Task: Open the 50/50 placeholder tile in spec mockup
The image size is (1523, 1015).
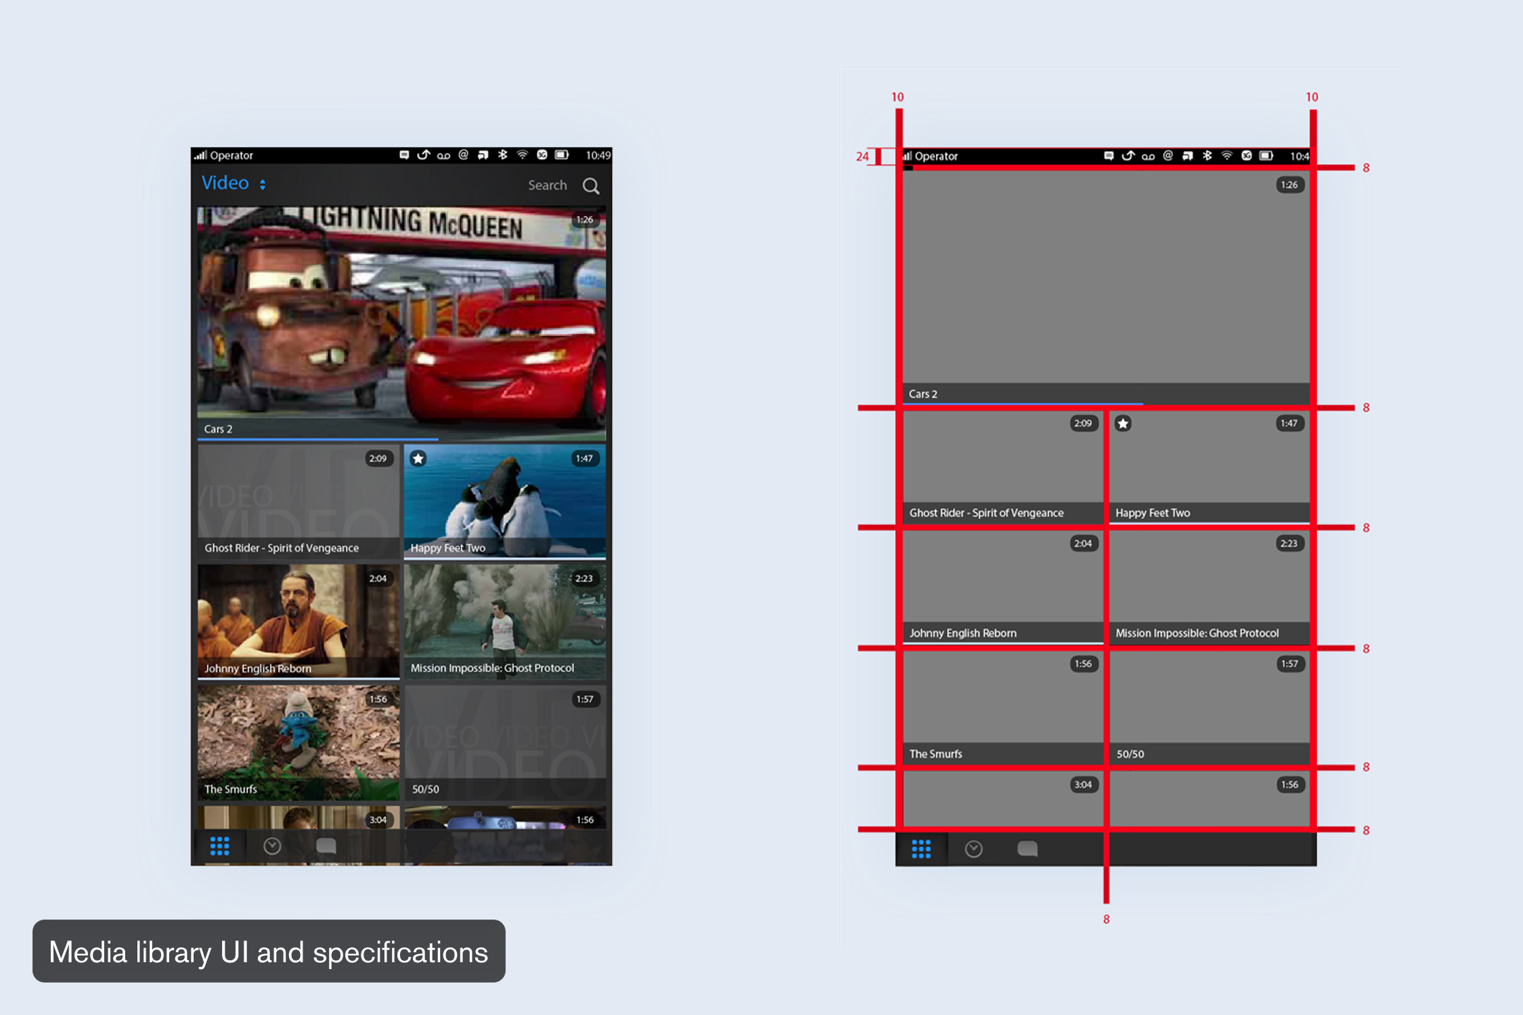Action: 1210,708
